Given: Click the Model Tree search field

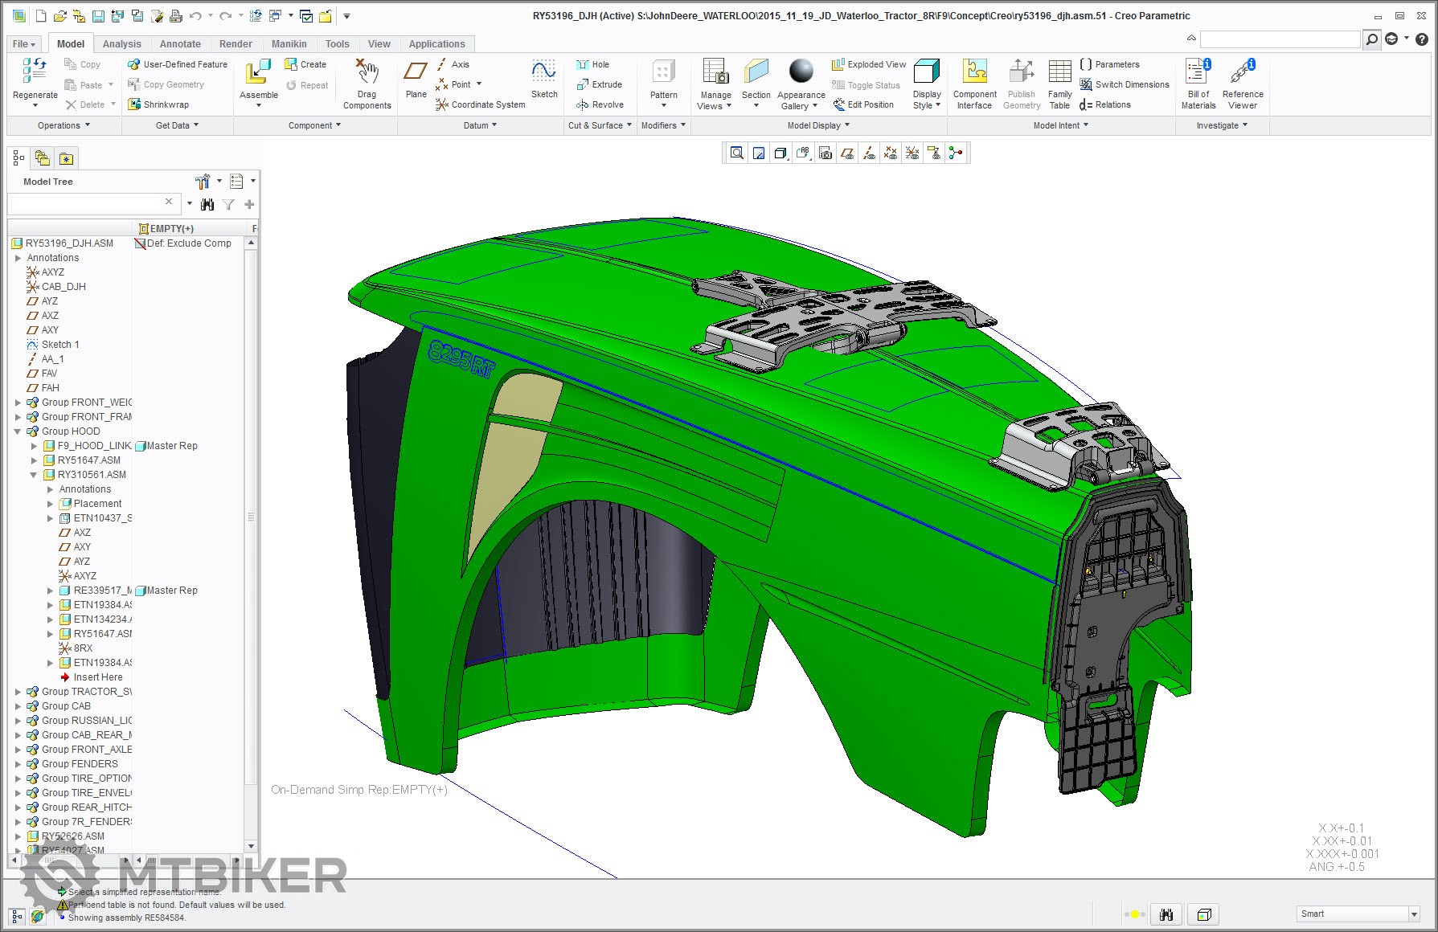Looking at the screenshot, I should 88,203.
